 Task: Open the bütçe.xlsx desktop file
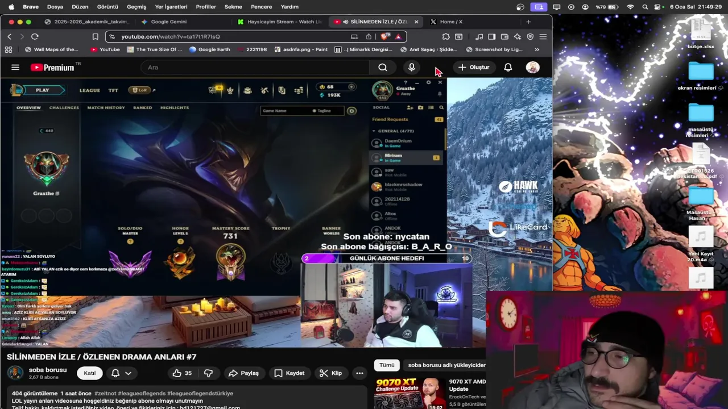click(701, 34)
